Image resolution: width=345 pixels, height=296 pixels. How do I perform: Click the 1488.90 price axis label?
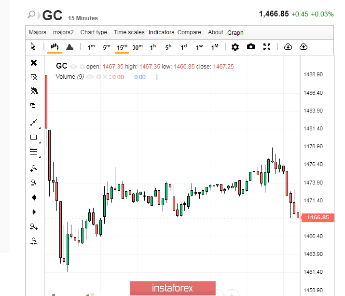click(x=313, y=74)
